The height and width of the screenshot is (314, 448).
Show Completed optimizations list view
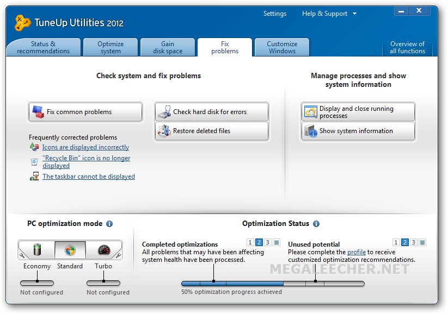point(277,242)
